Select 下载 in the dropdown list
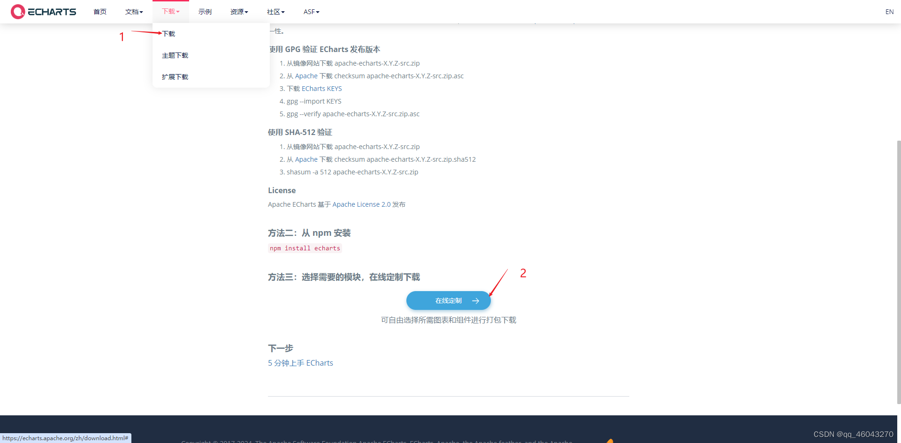 coord(168,34)
